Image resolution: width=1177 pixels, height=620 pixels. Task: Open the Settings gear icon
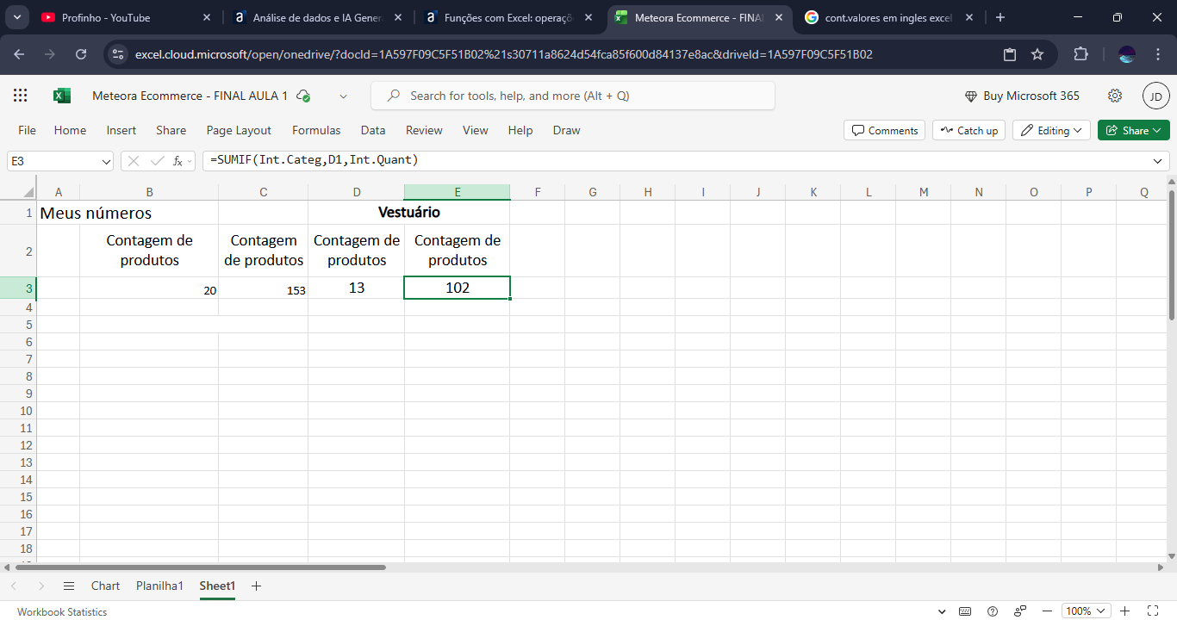(x=1115, y=96)
